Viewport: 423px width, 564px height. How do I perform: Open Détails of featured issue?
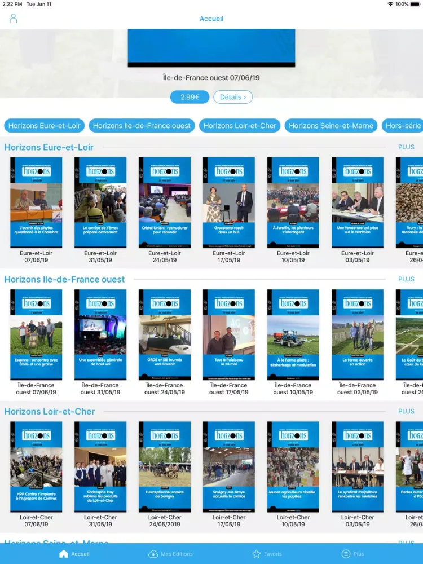pos(233,97)
